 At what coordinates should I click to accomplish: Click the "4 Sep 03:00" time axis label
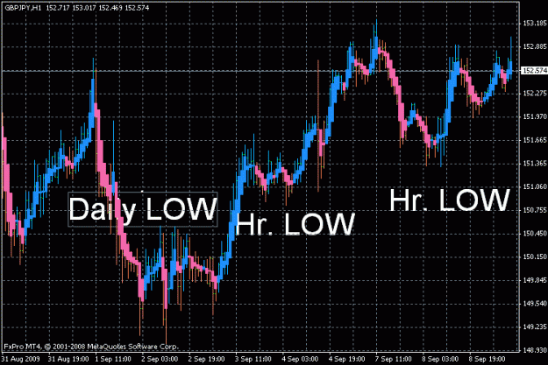tap(300, 359)
